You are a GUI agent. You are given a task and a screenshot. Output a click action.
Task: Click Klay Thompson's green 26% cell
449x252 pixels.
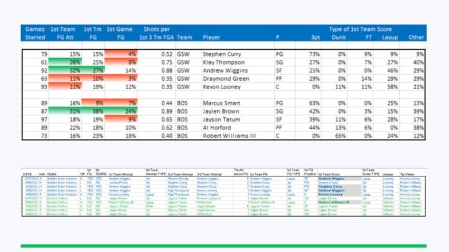click(x=65, y=62)
